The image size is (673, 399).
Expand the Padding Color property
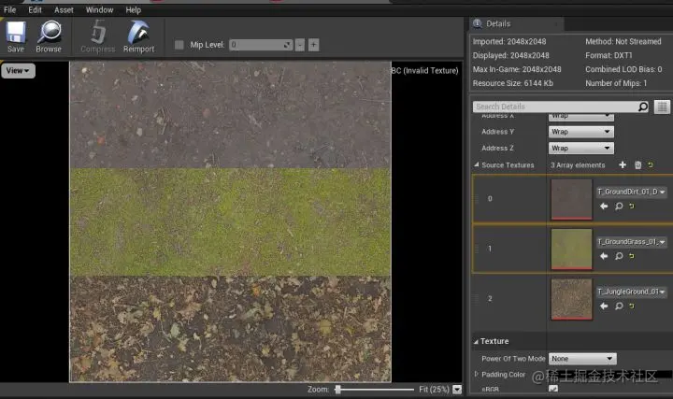click(x=476, y=374)
